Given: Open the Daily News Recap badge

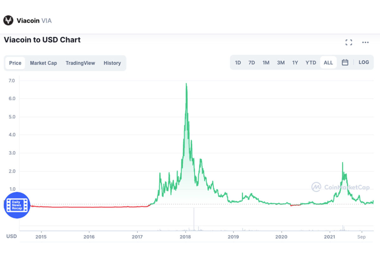Looking at the screenshot, I should 17,205.
